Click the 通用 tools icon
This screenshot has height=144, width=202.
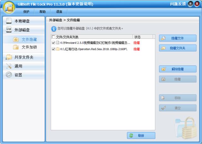(9, 66)
